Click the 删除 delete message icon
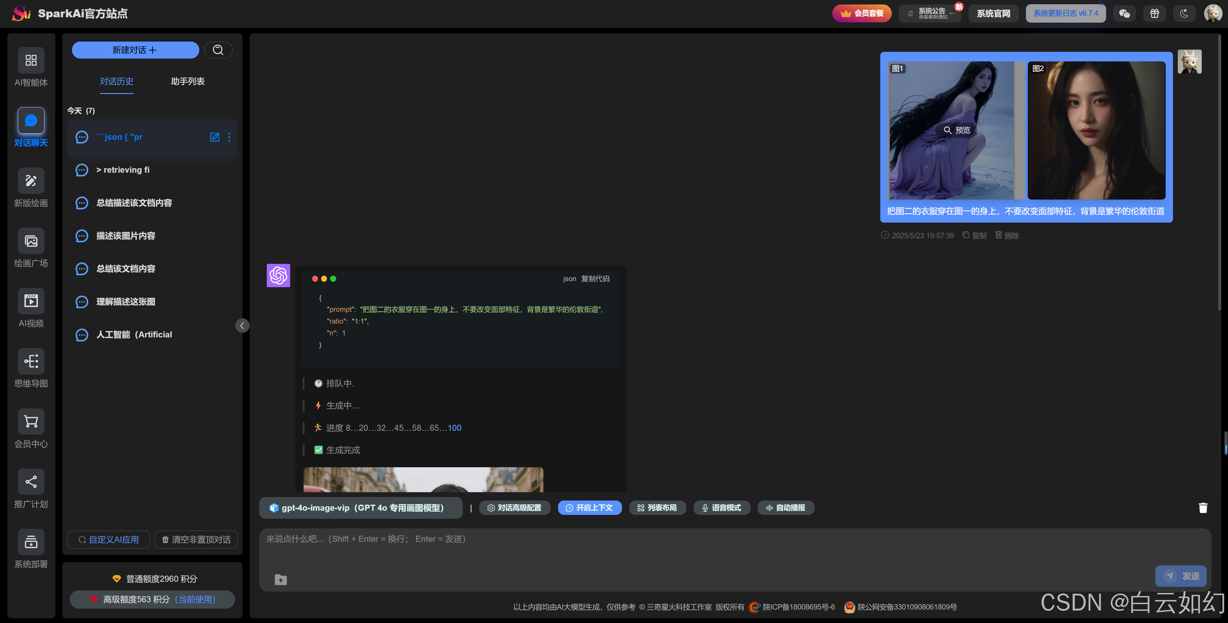The width and height of the screenshot is (1228, 623). [x=1007, y=235]
